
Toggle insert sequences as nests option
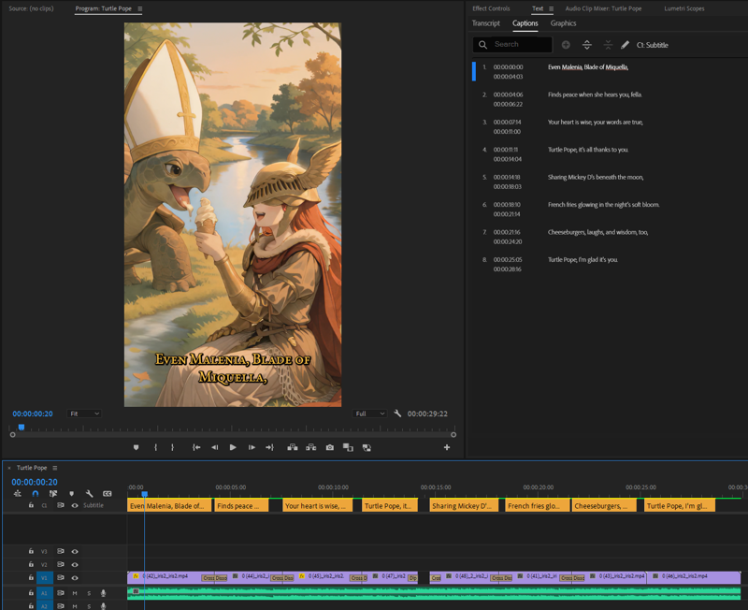tap(18, 494)
